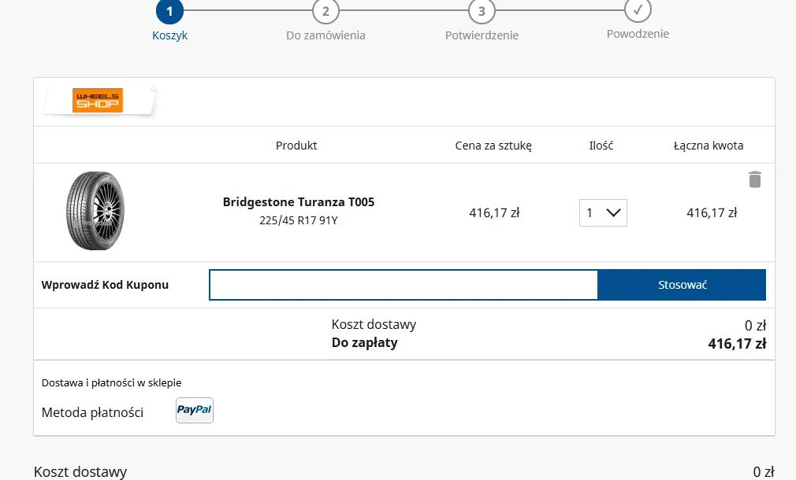Open the quantity dropdown showing 1
This screenshot has width=796, height=480.
coord(603,213)
